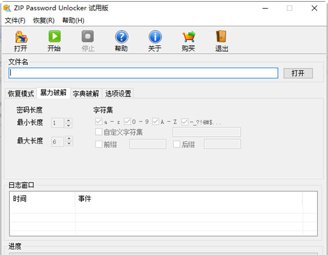Increase 最大长度 with the up arrow
This screenshot has height=255, width=328.
click(69, 138)
